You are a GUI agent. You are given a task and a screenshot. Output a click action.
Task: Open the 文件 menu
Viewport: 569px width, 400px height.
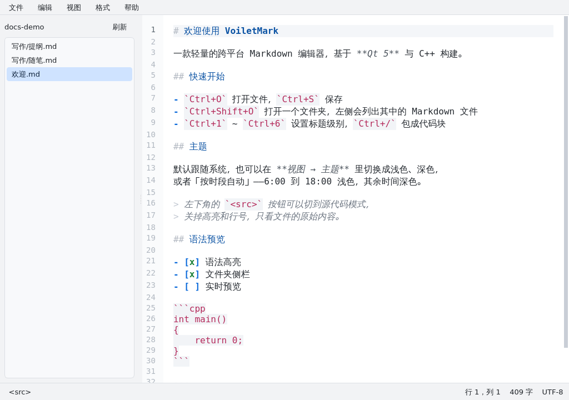click(x=16, y=8)
